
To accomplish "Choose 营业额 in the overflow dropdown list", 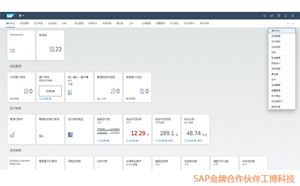I will click(282, 74).
